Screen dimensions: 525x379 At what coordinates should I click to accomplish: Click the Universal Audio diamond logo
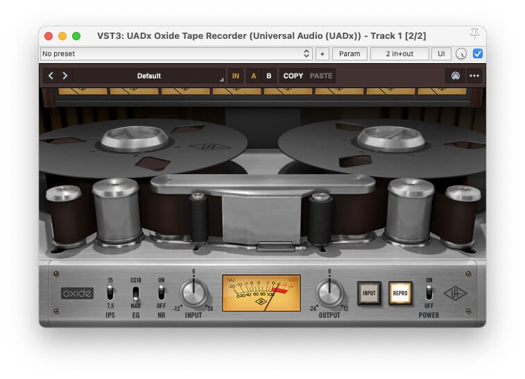pos(456,293)
